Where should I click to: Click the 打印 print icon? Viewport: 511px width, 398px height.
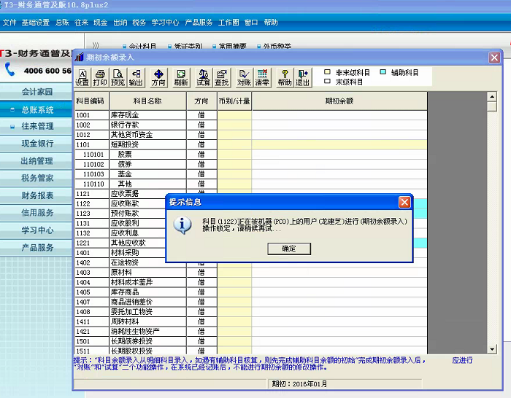coord(100,78)
